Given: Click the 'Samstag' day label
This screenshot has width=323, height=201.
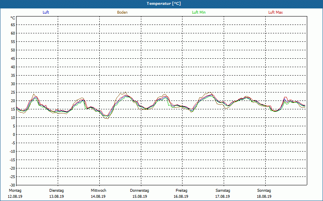Looking at the screenshot, I should (223, 191).
